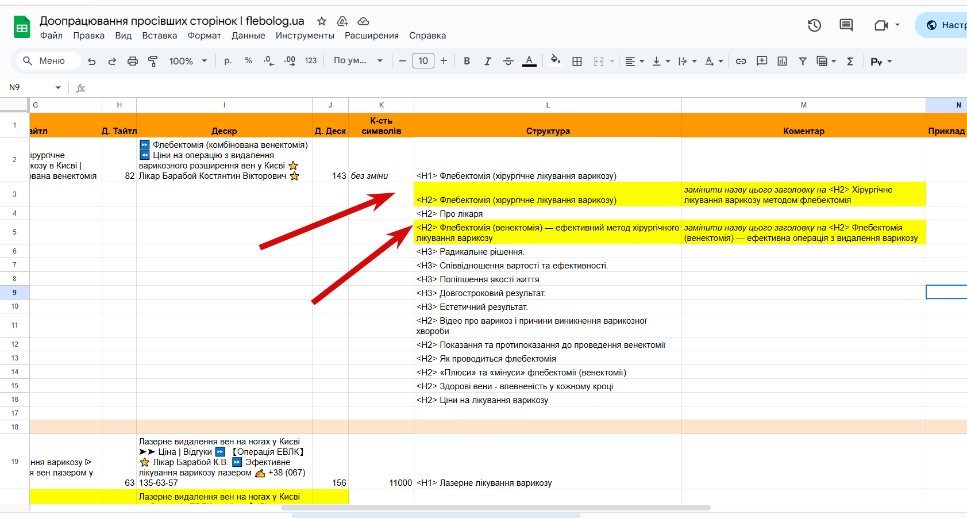Open version history clock icon
Image resolution: width=967 pixels, height=518 pixels.
[x=814, y=25]
